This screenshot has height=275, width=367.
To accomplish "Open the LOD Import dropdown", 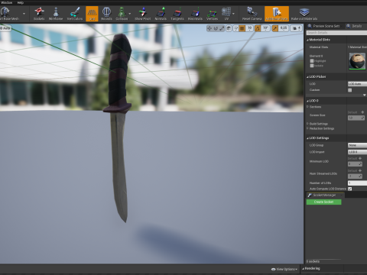I will coord(357,152).
